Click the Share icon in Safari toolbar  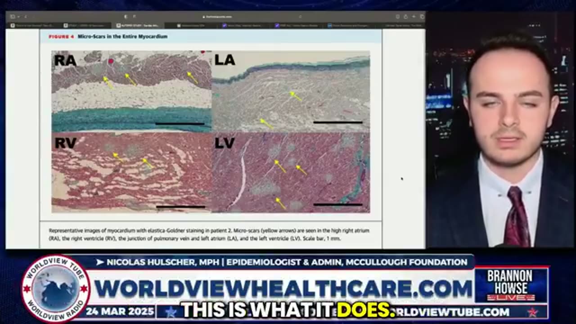tap(405, 17)
